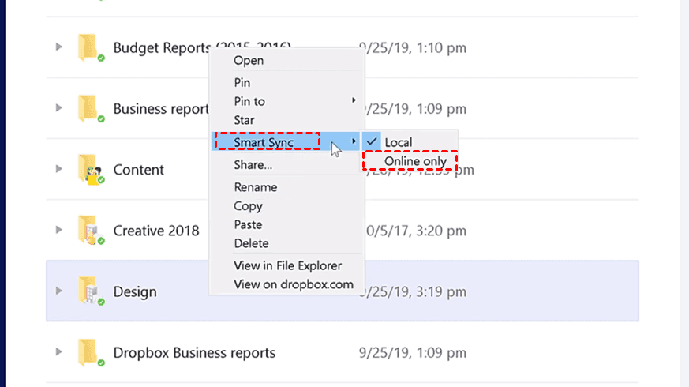
Task: Expand the Content folder tree arrow
Action: coord(58,169)
